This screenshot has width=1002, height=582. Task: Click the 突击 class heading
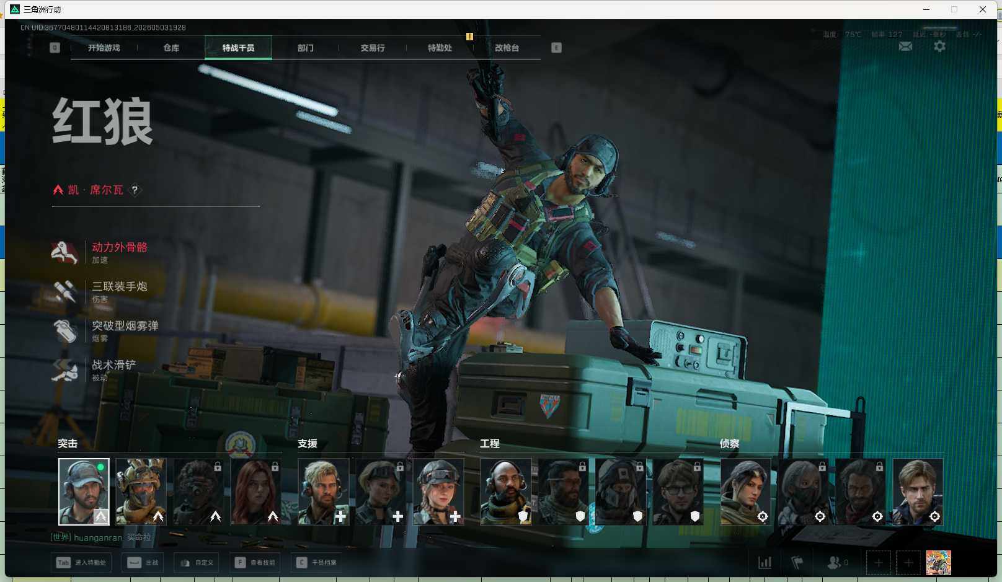tap(68, 444)
